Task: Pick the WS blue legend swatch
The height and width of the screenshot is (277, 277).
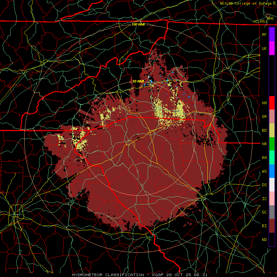Action: [x=272, y=171]
